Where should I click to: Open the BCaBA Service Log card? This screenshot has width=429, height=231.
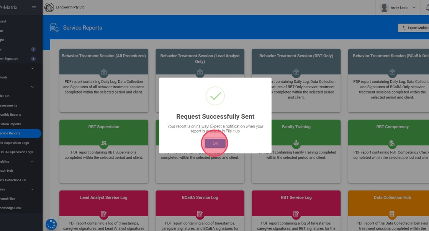[200, 197]
